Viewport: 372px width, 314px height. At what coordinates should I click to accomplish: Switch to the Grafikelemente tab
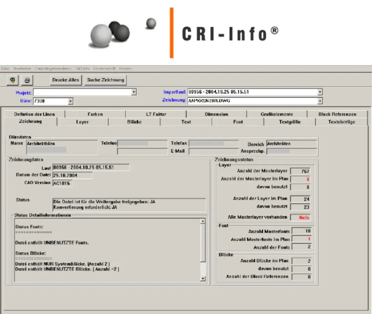pos(276,114)
